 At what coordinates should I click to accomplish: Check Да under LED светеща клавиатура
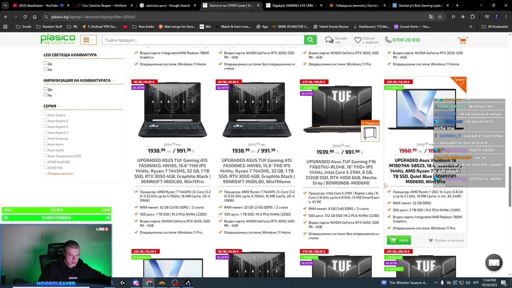point(46,63)
